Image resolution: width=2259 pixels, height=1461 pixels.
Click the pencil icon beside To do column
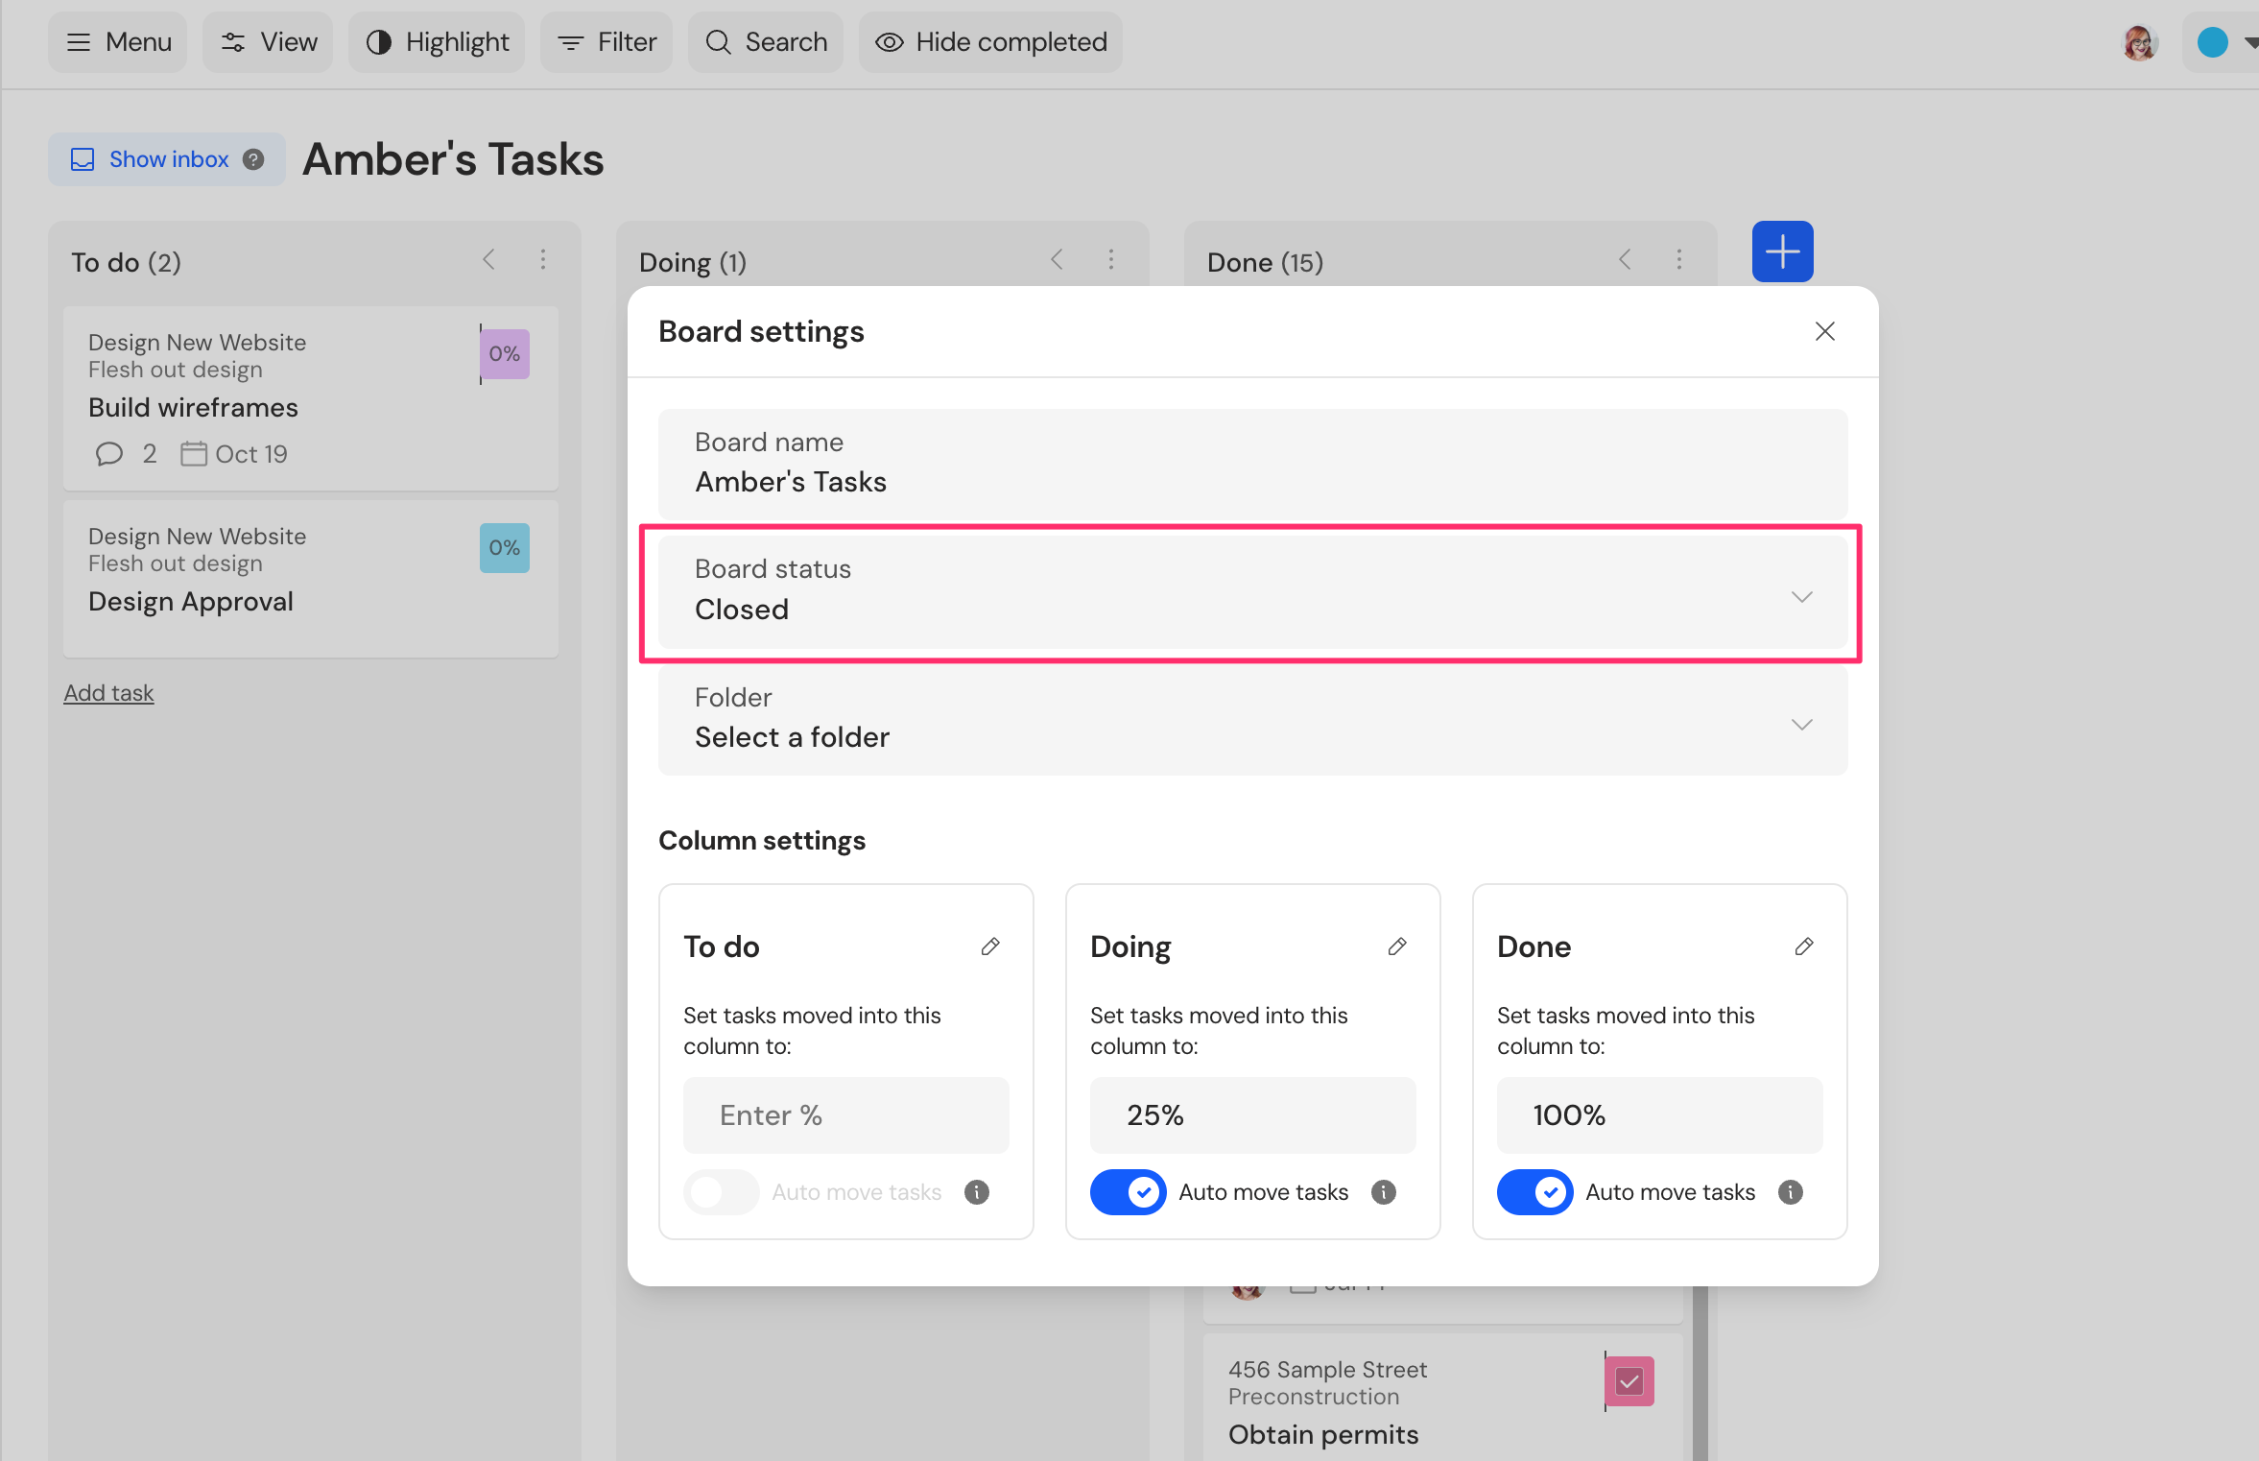[x=990, y=946]
